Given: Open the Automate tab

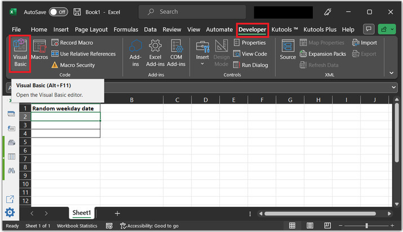Looking at the screenshot, I should click(x=219, y=29).
